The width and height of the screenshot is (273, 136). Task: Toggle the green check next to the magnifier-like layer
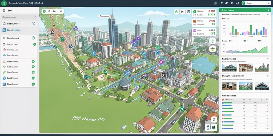[x=34, y=44]
